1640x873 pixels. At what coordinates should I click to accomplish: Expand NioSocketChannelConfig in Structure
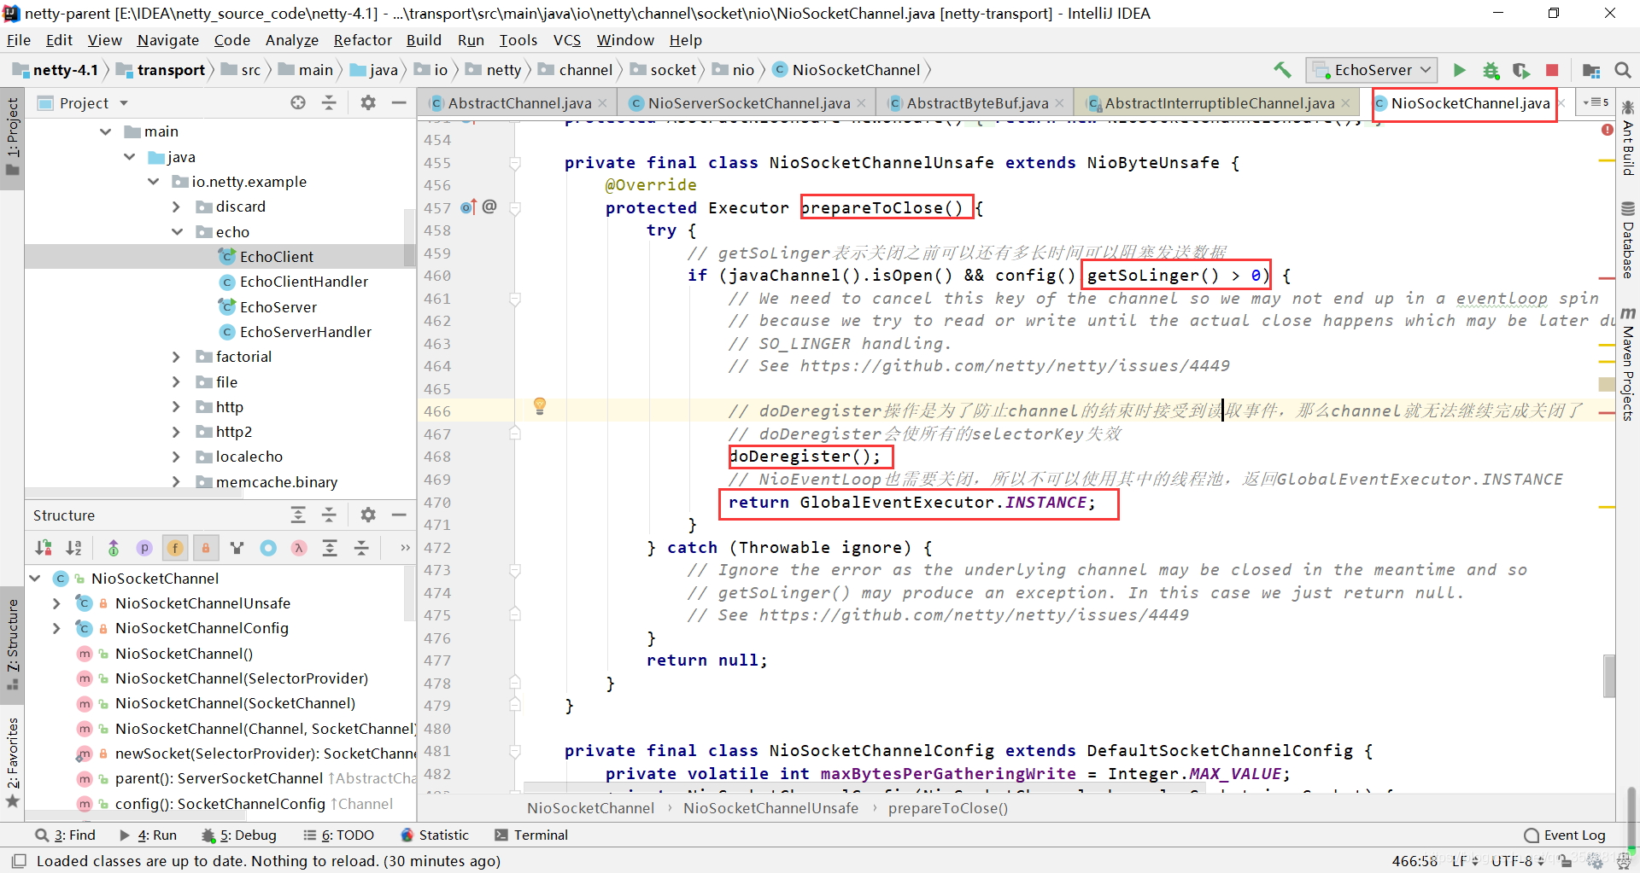coord(56,628)
